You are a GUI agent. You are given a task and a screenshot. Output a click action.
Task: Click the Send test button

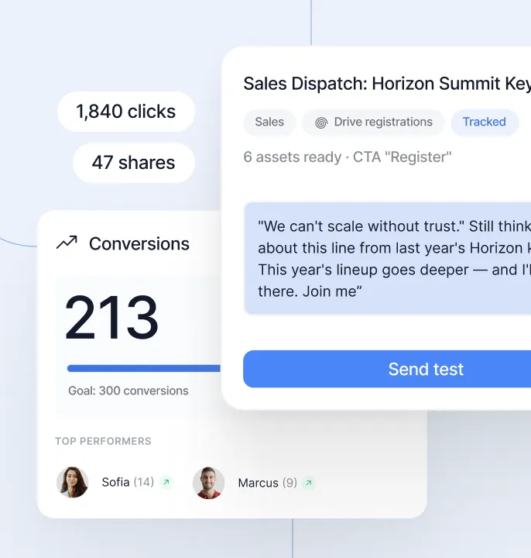coord(387,369)
